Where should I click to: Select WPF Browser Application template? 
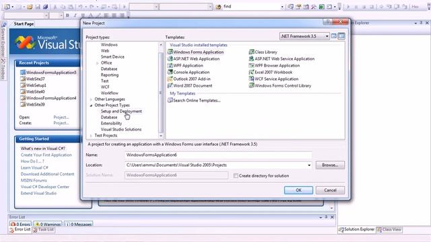(274, 66)
